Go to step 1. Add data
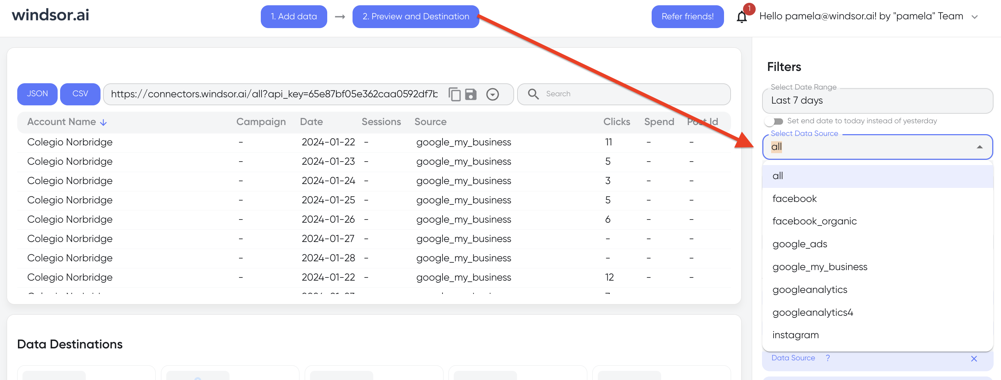The width and height of the screenshot is (1001, 380). tap(294, 17)
